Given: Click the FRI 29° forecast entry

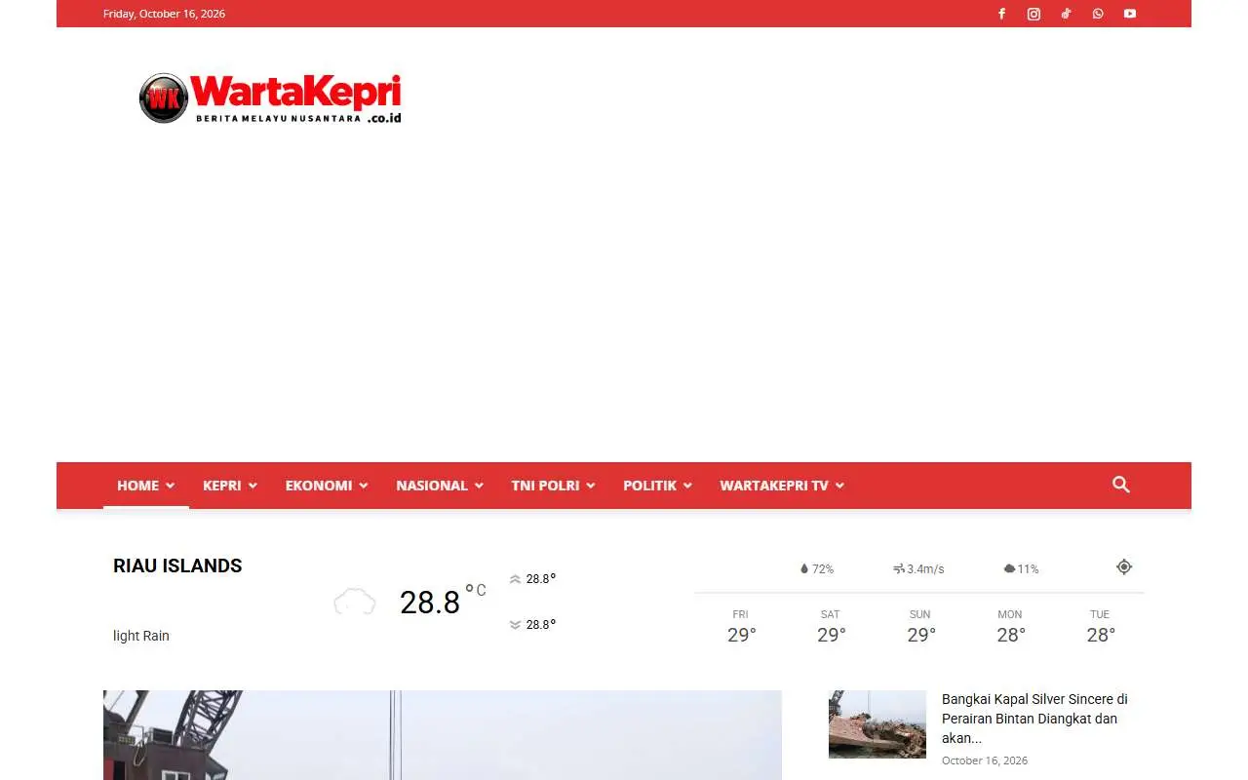Looking at the screenshot, I should click(x=741, y=627).
